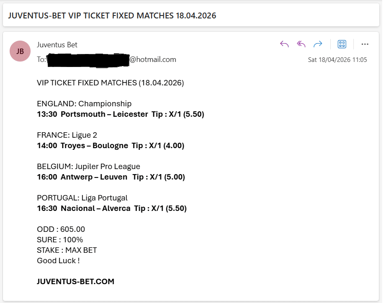383x303 pixels.
Task: Open the More actions ellipsis menu
Action: click(x=365, y=44)
